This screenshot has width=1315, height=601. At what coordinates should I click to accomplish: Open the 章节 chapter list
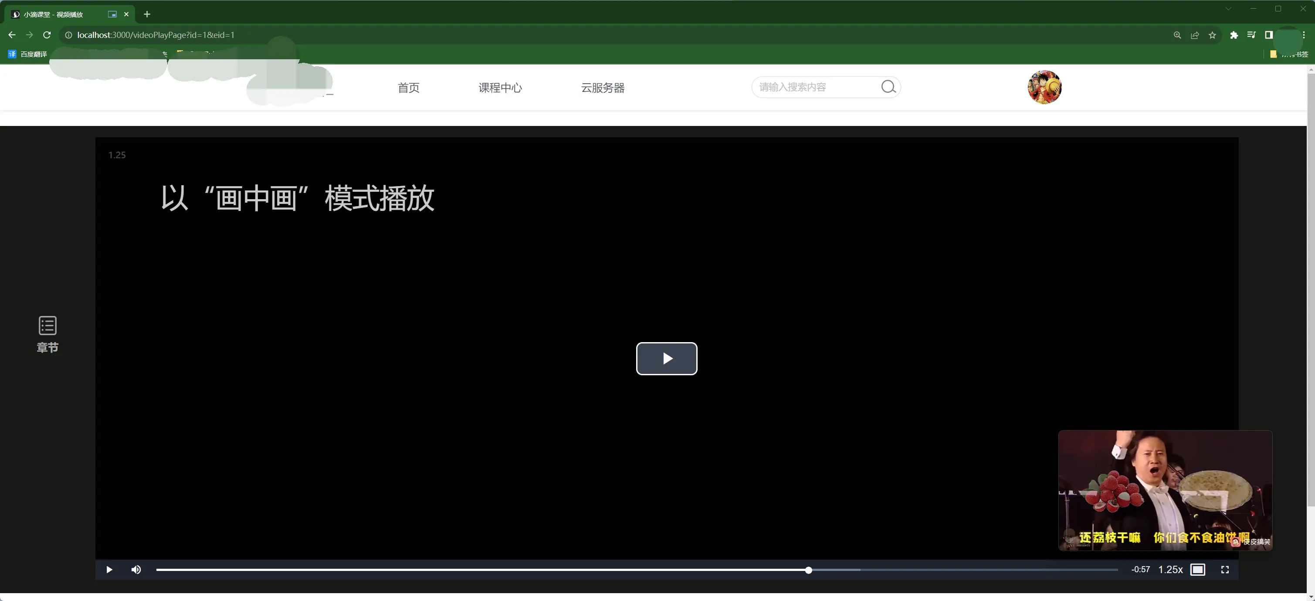click(47, 334)
